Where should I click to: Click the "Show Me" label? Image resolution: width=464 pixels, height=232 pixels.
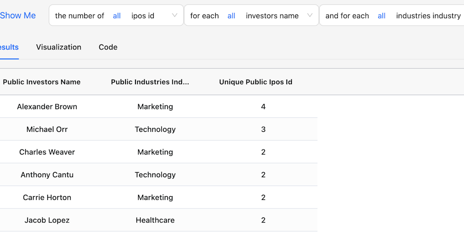coord(18,15)
